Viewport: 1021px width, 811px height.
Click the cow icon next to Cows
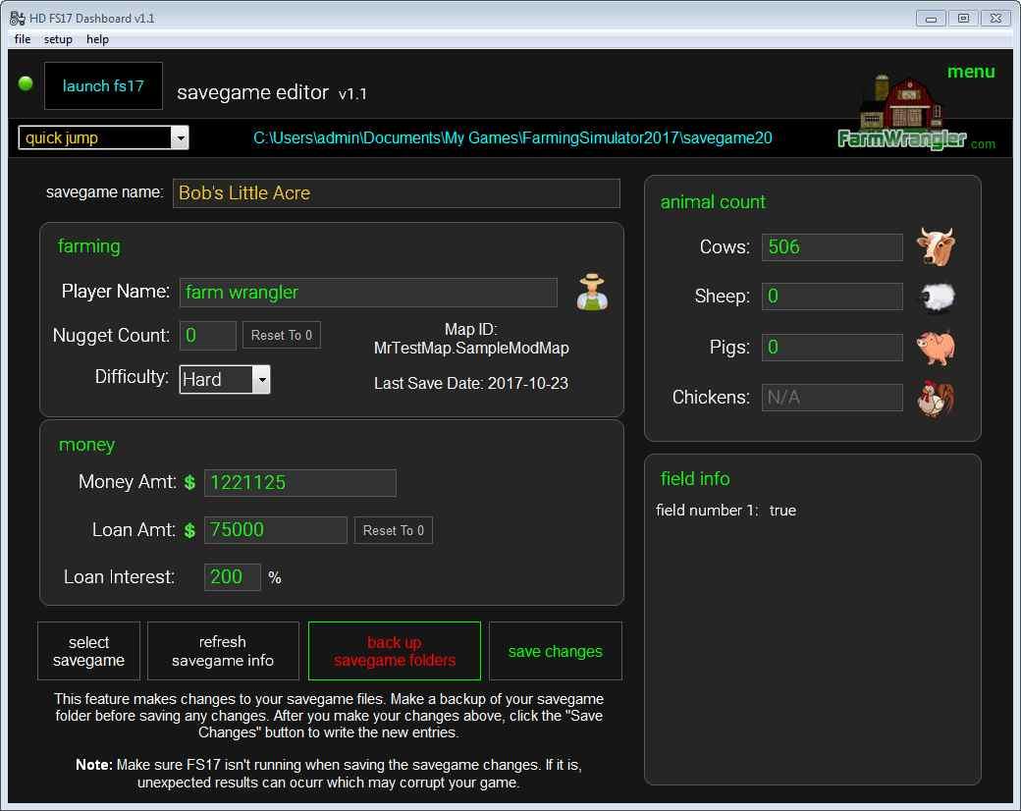(936, 246)
